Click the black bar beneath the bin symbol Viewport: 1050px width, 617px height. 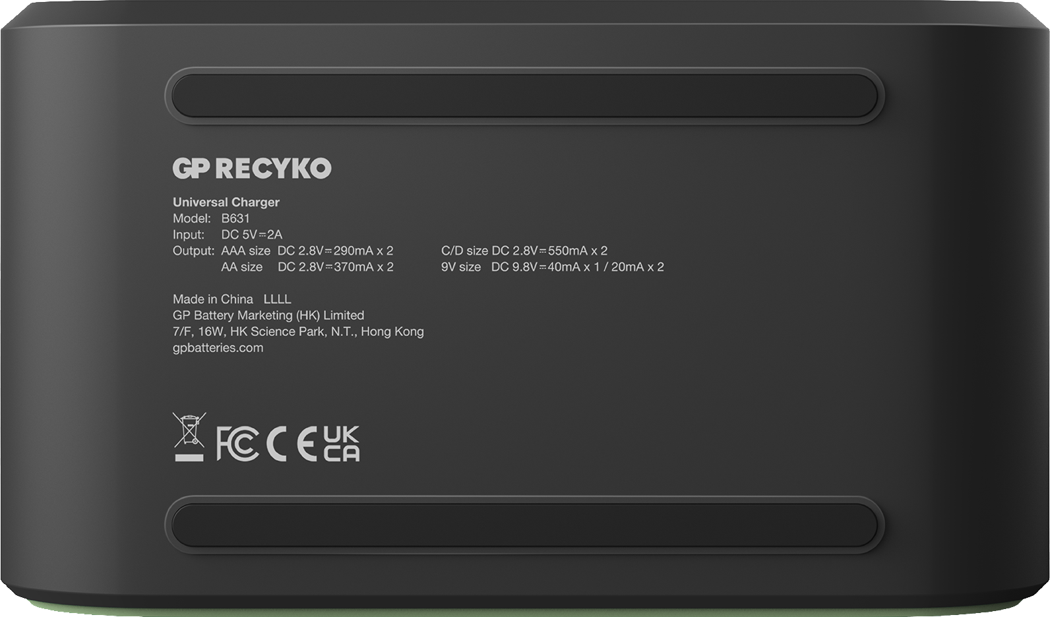(x=189, y=457)
